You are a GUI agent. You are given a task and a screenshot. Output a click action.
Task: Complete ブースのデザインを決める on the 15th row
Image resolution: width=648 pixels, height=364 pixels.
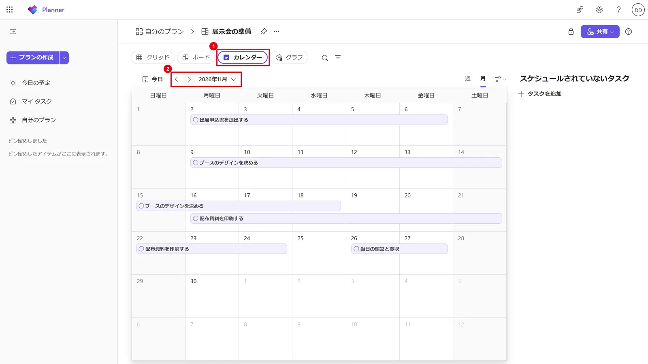(141, 206)
